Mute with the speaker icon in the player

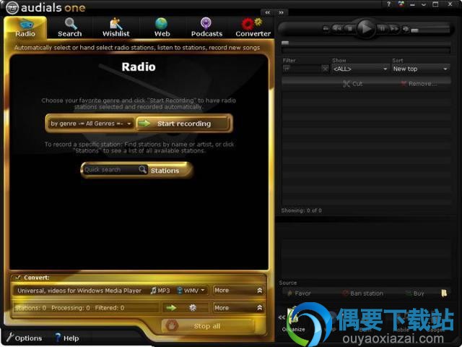pyautogui.click(x=406, y=29)
